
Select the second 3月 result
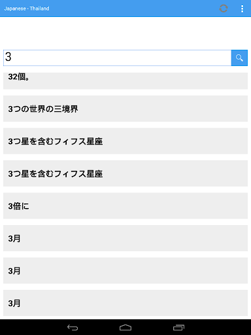point(125,270)
